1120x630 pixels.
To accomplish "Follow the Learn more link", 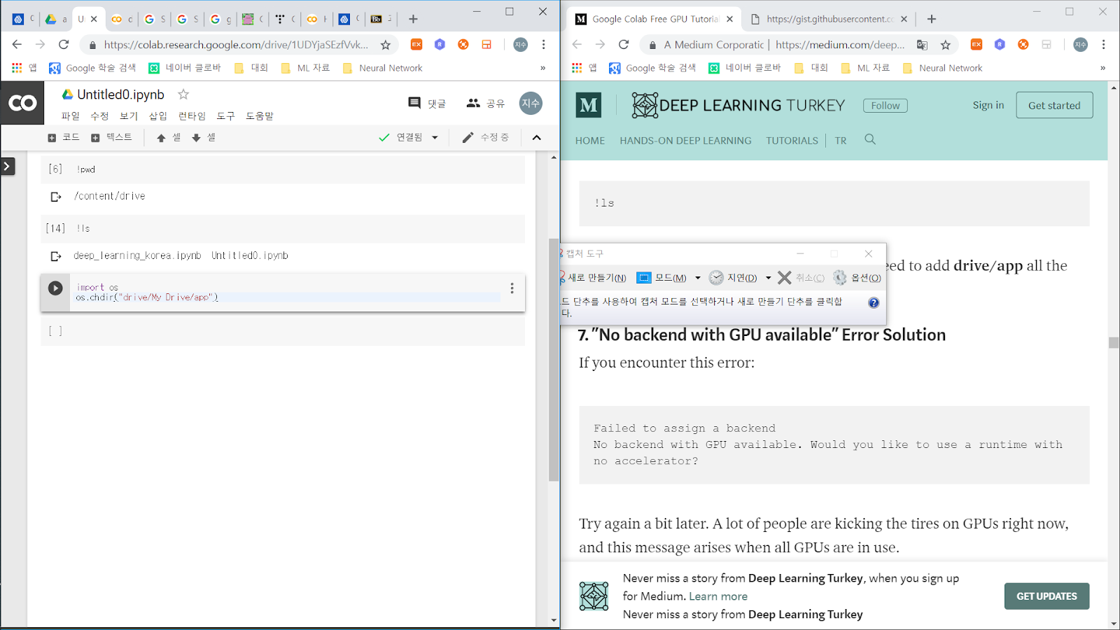I will tap(718, 596).
